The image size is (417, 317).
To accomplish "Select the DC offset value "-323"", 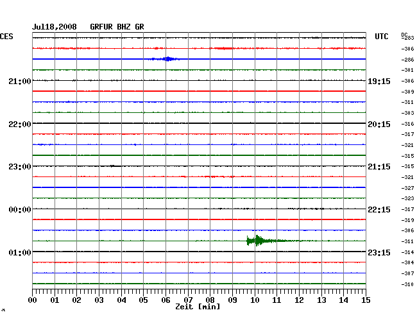I will coord(407,198).
